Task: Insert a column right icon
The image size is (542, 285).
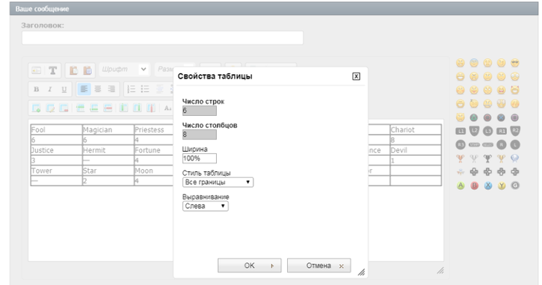Action: (138, 108)
